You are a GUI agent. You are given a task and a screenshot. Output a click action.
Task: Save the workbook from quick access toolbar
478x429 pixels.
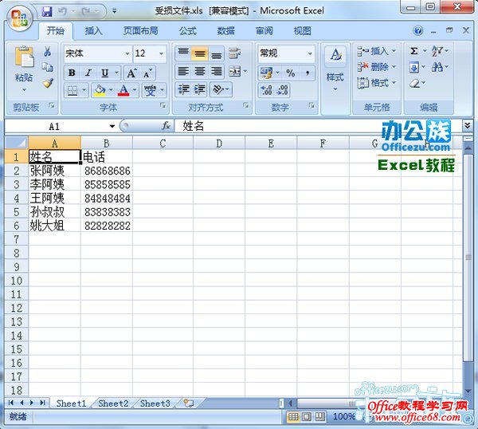coord(46,12)
